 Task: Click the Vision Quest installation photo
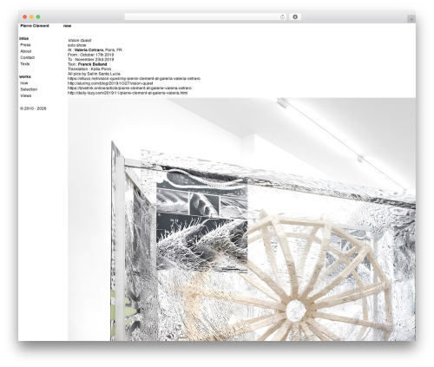(241, 220)
